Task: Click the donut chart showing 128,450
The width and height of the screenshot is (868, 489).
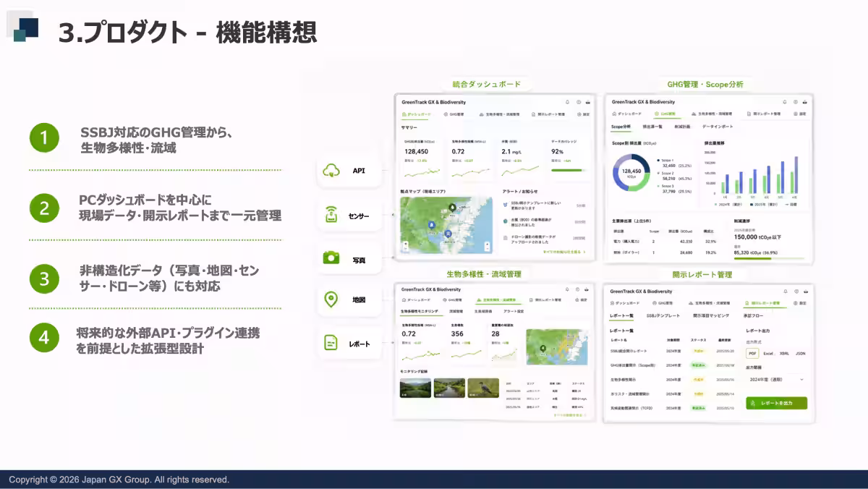Action: coord(631,172)
